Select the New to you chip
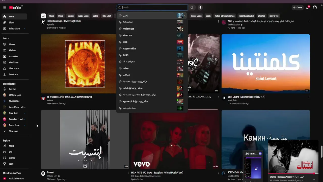323x182 pixels. 274,16
